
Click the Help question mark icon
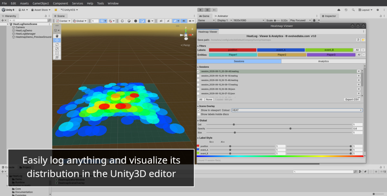[378, 10]
